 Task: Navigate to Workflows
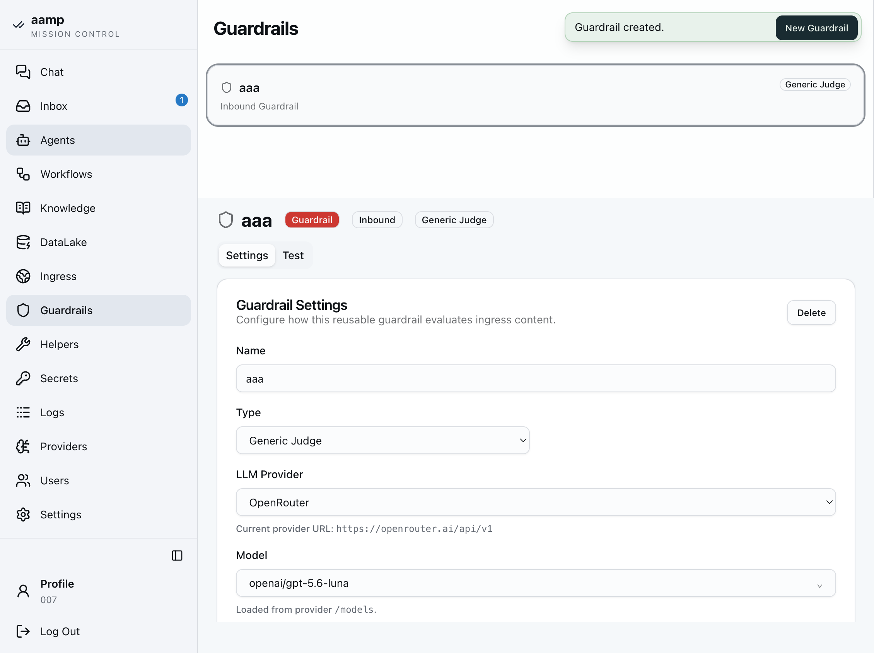[x=98, y=174]
